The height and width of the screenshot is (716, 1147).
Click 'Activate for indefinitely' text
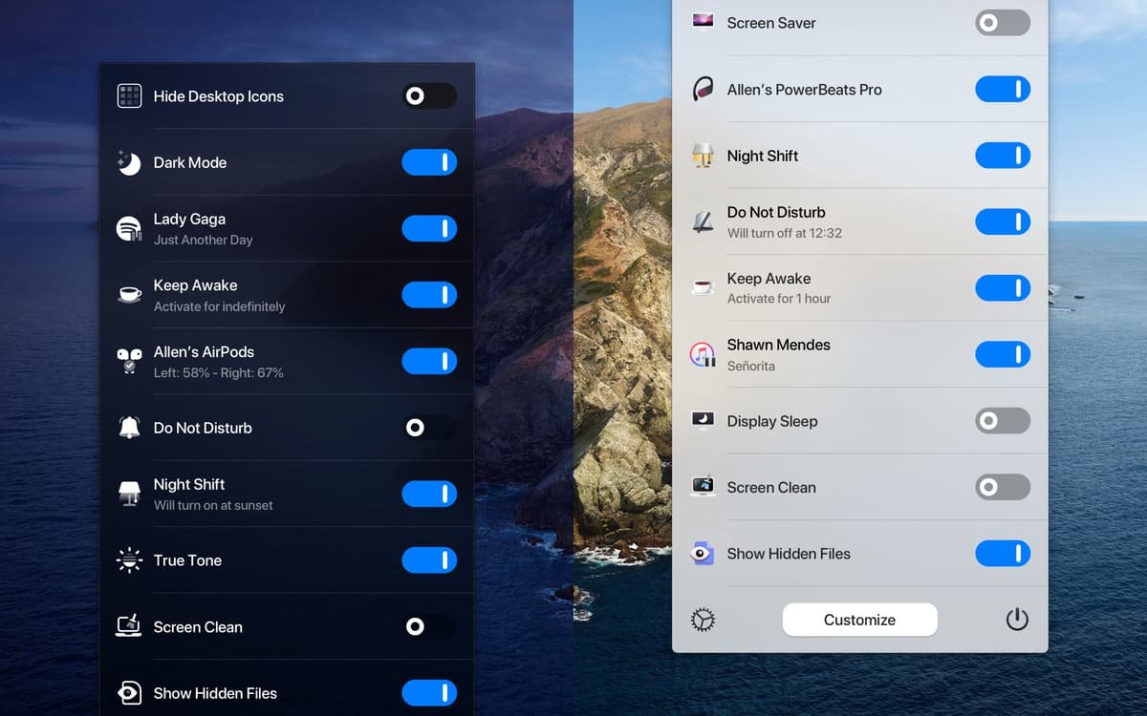pyautogui.click(x=220, y=306)
